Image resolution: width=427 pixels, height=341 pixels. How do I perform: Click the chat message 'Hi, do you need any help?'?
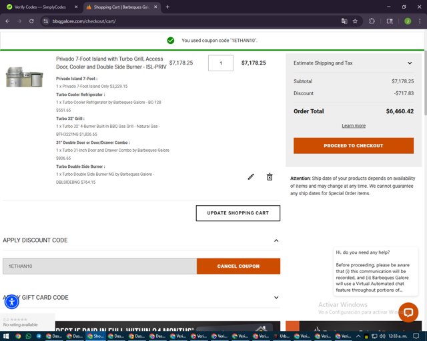tap(362, 252)
